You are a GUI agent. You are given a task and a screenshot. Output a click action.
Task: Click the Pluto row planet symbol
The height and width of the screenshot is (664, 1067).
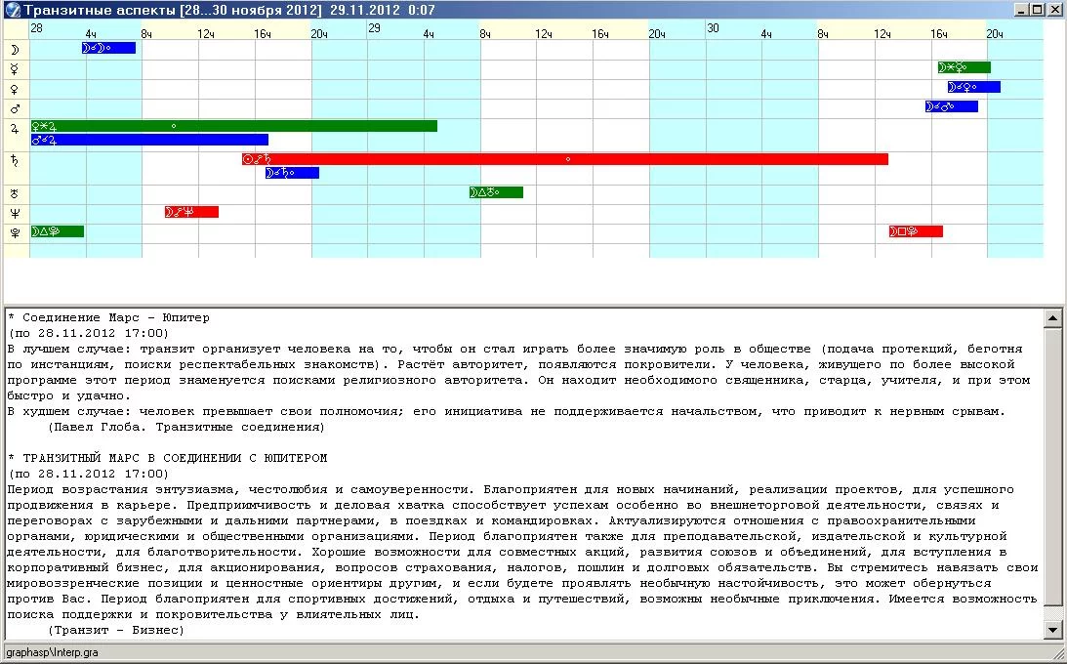15,233
